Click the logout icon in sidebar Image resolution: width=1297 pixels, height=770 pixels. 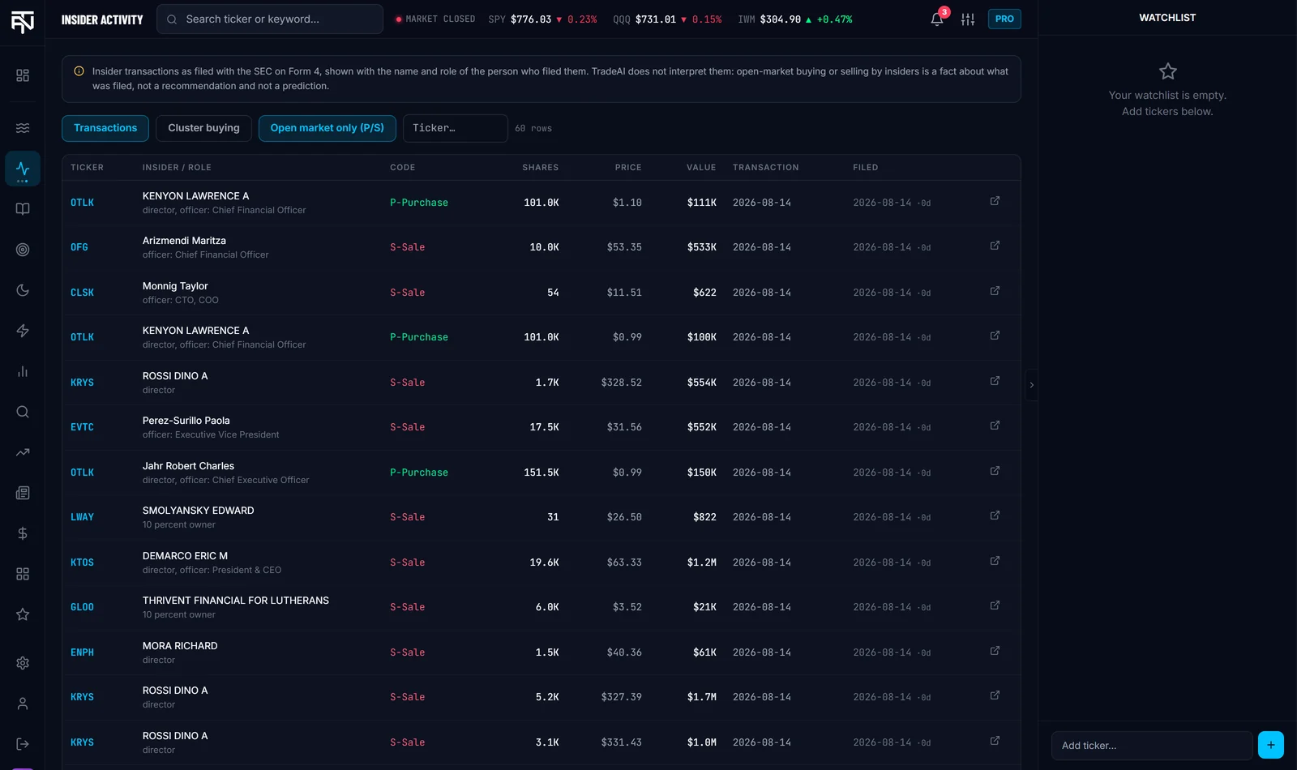pos(23,744)
